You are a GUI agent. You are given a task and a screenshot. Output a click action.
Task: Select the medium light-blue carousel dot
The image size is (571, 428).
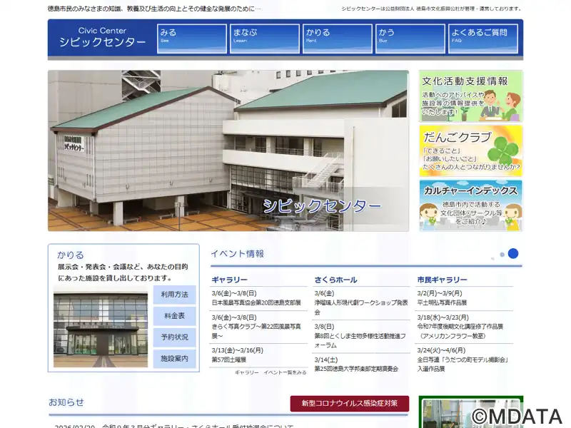coord(502,255)
